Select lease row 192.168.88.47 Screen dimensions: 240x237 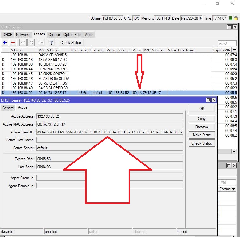pos(119,83)
